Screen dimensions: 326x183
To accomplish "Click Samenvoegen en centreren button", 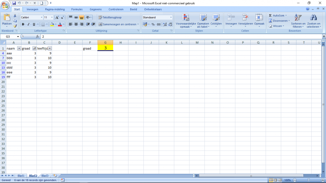I will 118,24.
